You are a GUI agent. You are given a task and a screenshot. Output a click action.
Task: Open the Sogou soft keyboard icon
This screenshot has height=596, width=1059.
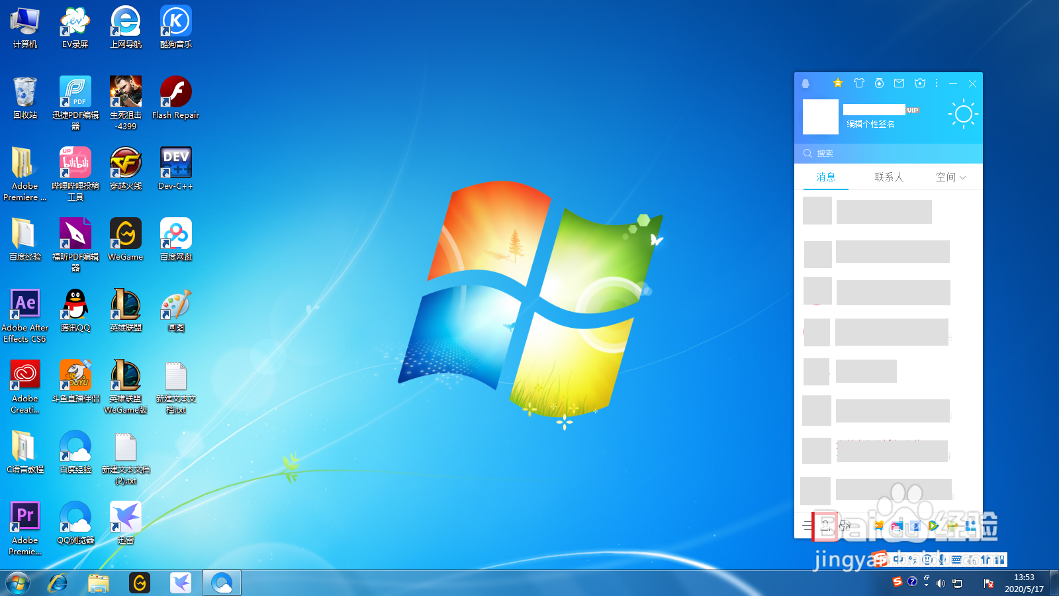[956, 560]
